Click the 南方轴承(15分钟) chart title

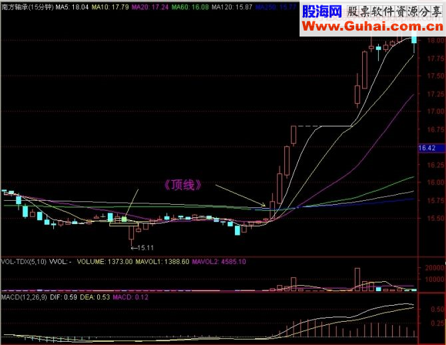pos(27,7)
